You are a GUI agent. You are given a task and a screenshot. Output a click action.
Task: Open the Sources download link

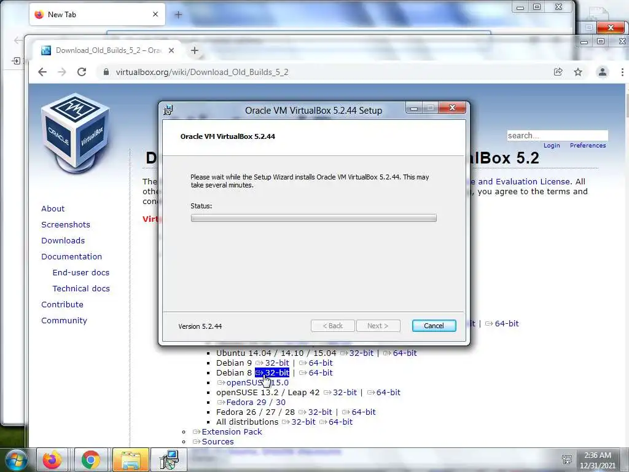[213, 441]
